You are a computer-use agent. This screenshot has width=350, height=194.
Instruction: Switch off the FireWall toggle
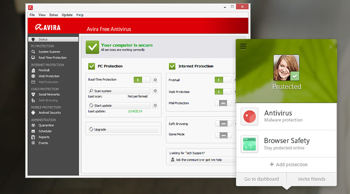click(x=223, y=80)
